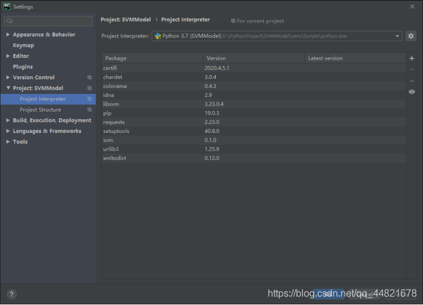Click project-level icon beside Project Interpreter
Viewport: 423px width, 305px height.
point(90,99)
